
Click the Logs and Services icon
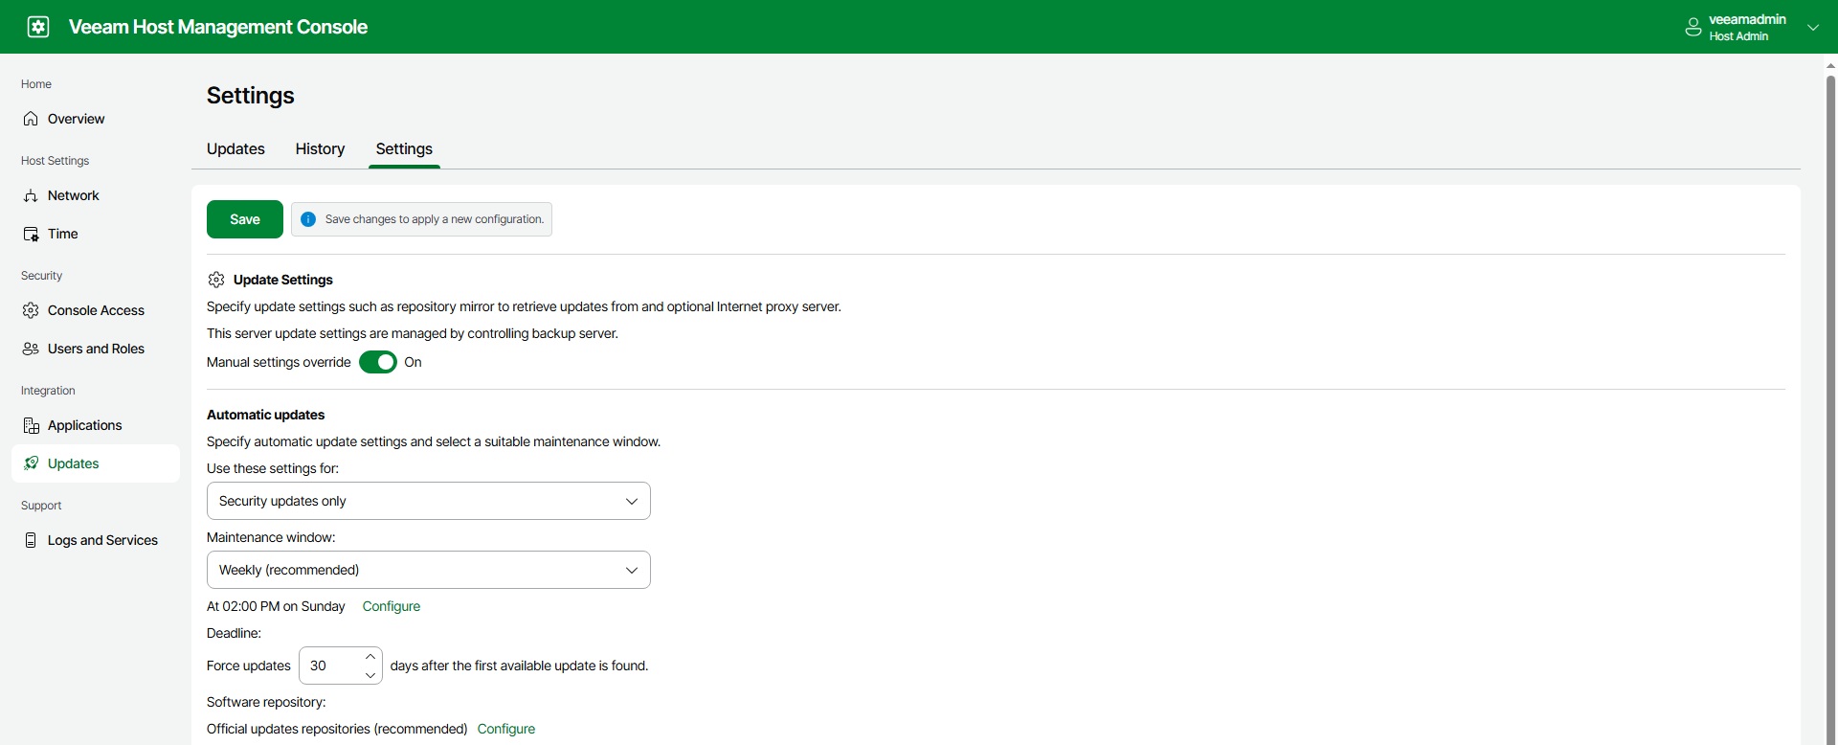(x=31, y=540)
